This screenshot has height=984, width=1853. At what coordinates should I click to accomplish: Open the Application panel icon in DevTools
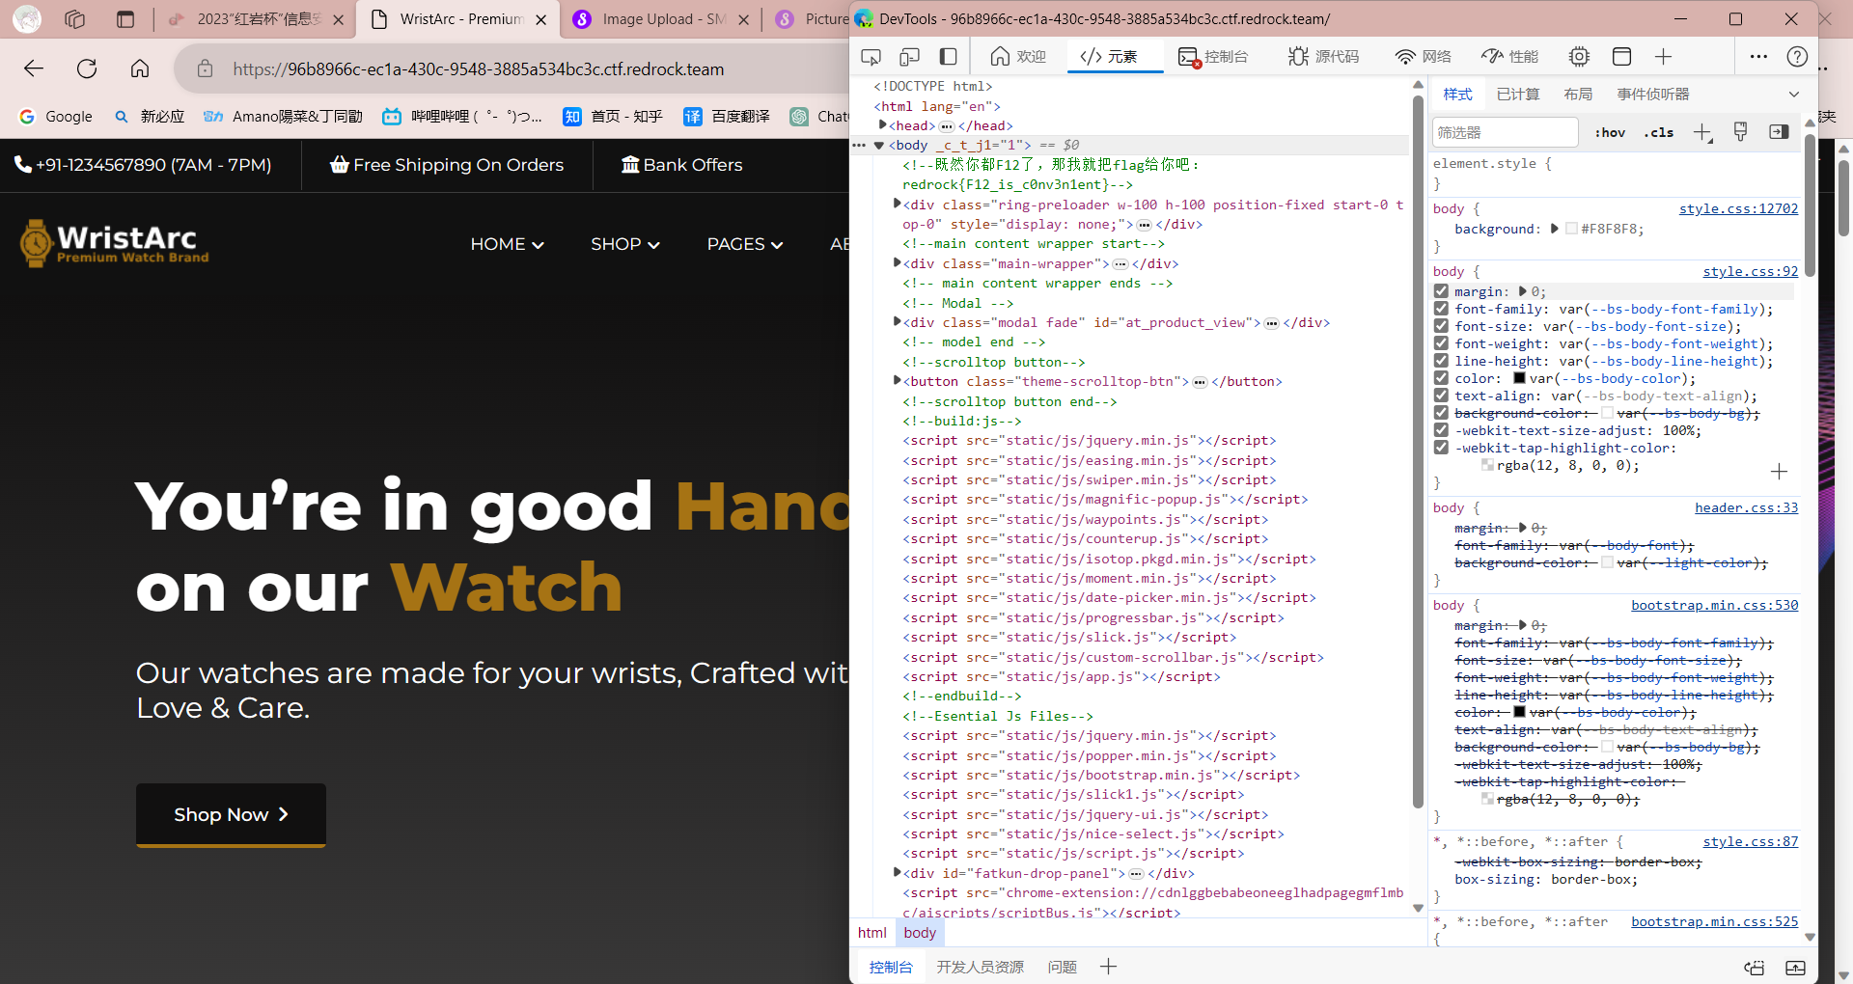click(1621, 57)
